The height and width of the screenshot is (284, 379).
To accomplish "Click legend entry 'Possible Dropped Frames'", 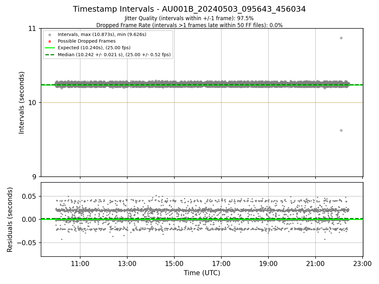I will click(x=87, y=41).
